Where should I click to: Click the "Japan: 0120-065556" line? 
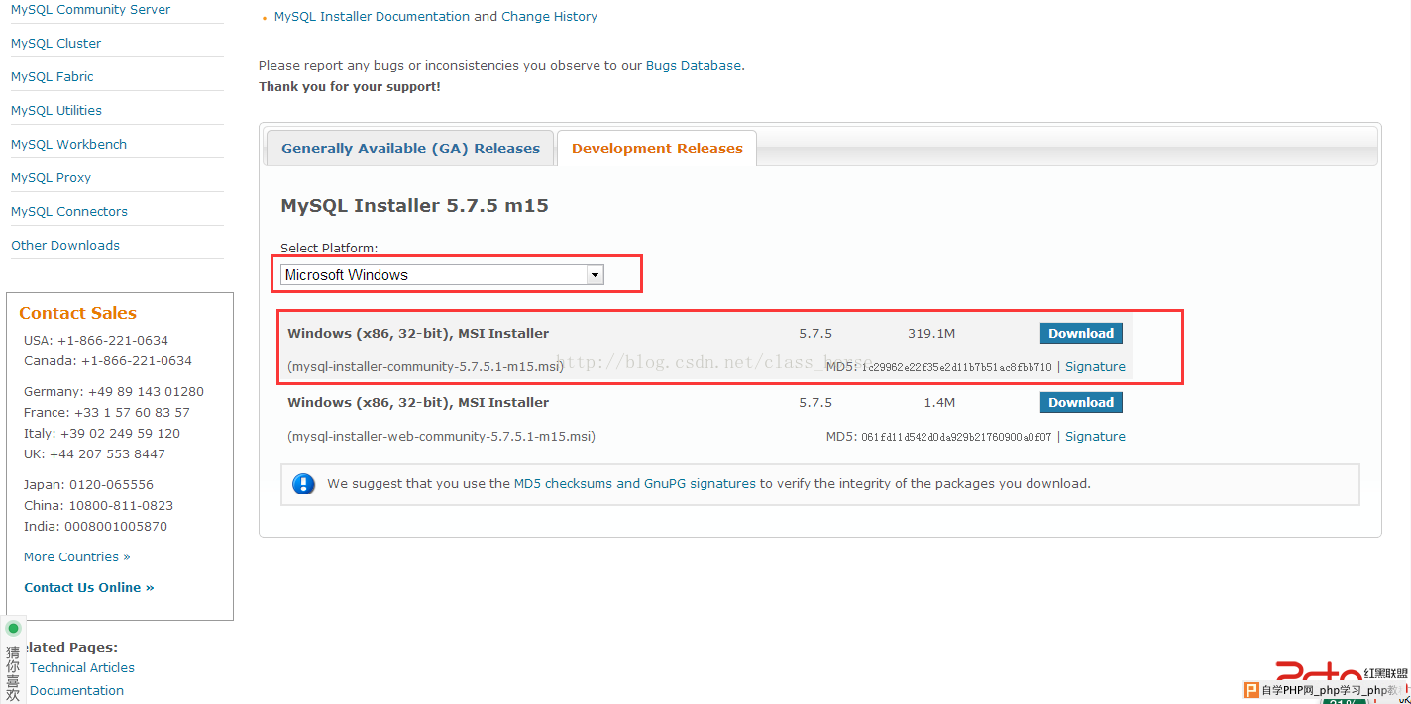pos(88,485)
